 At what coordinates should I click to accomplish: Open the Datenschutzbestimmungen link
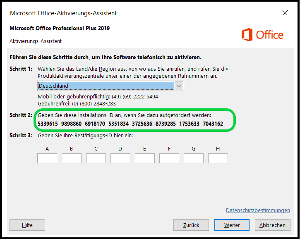pyautogui.click(x=258, y=210)
